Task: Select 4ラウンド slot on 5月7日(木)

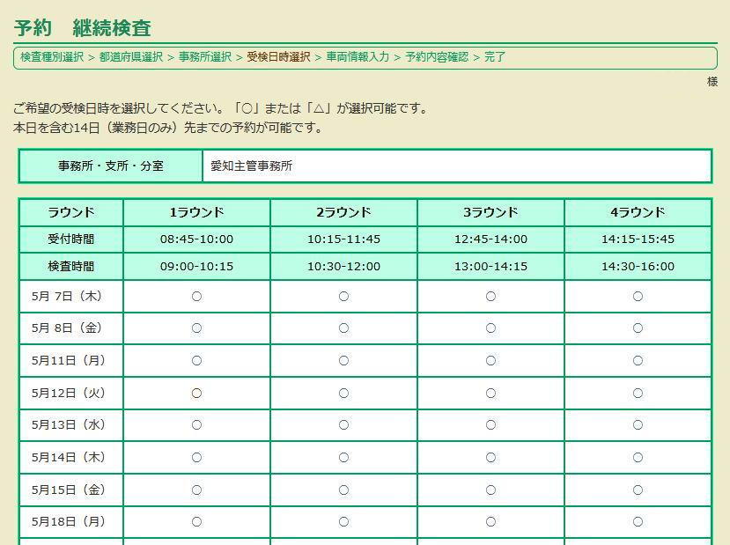Action: (x=638, y=297)
